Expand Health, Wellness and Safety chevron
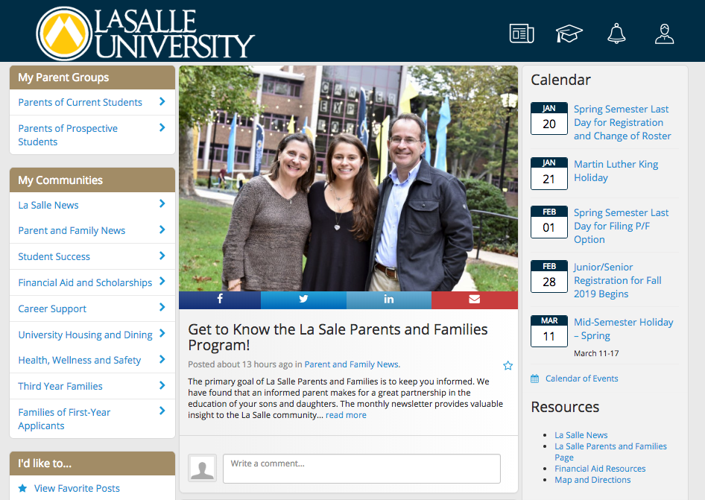The height and width of the screenshot is (500, 705). (x=162, y=359)
